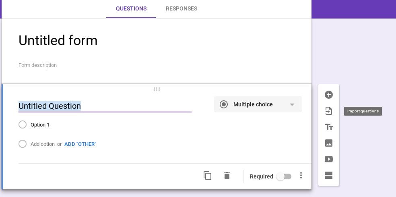Select the Option 1 radio button
The image size is (396, 197).
coord(23,124)
